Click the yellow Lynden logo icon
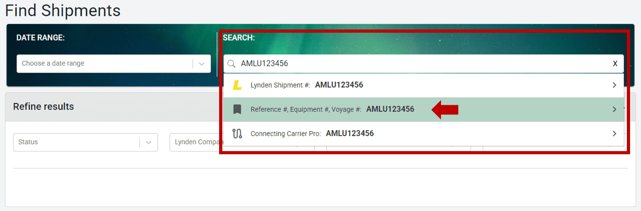 [x=237, y=85]
